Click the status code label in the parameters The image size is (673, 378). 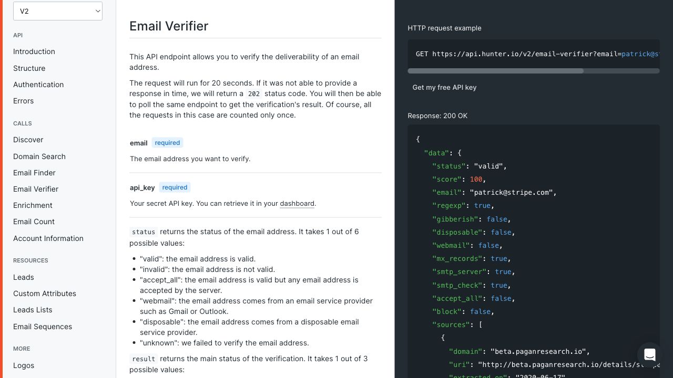coord(144,232)
